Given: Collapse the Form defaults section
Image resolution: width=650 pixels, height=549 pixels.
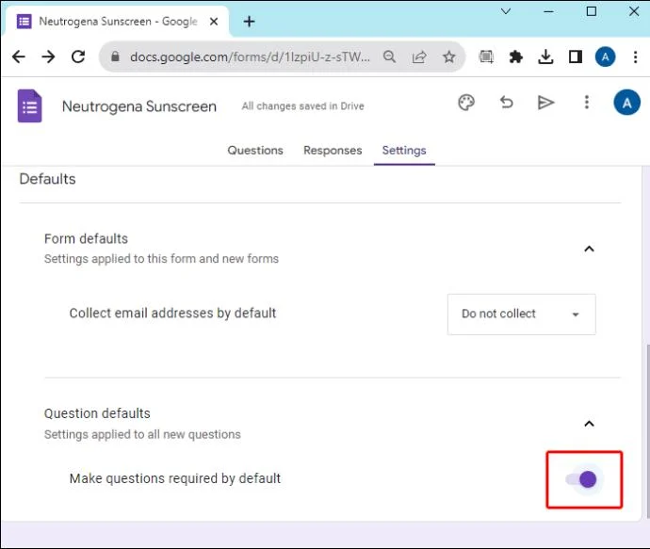Looking at the screenshot, I should pos(589,249).
